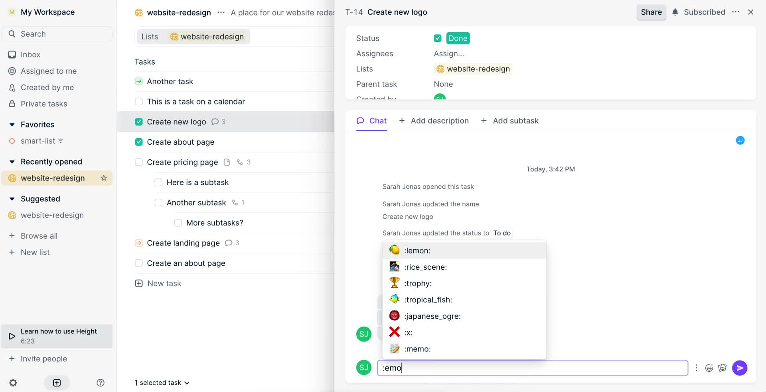Switch to the Chat tab

point(371,121)
